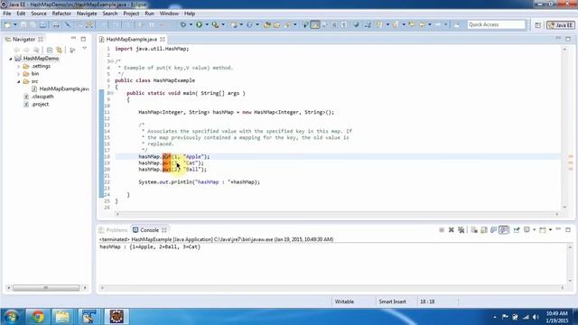Click Collapse All in Navigator toolbar

[x=50, y=50]
